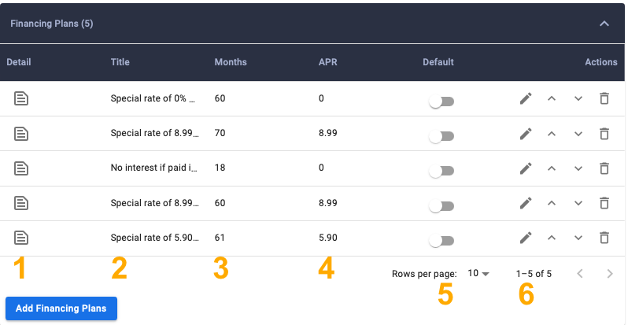
Task: Edit the 70-month 8.99 APR plan
Action: point(526,133)
